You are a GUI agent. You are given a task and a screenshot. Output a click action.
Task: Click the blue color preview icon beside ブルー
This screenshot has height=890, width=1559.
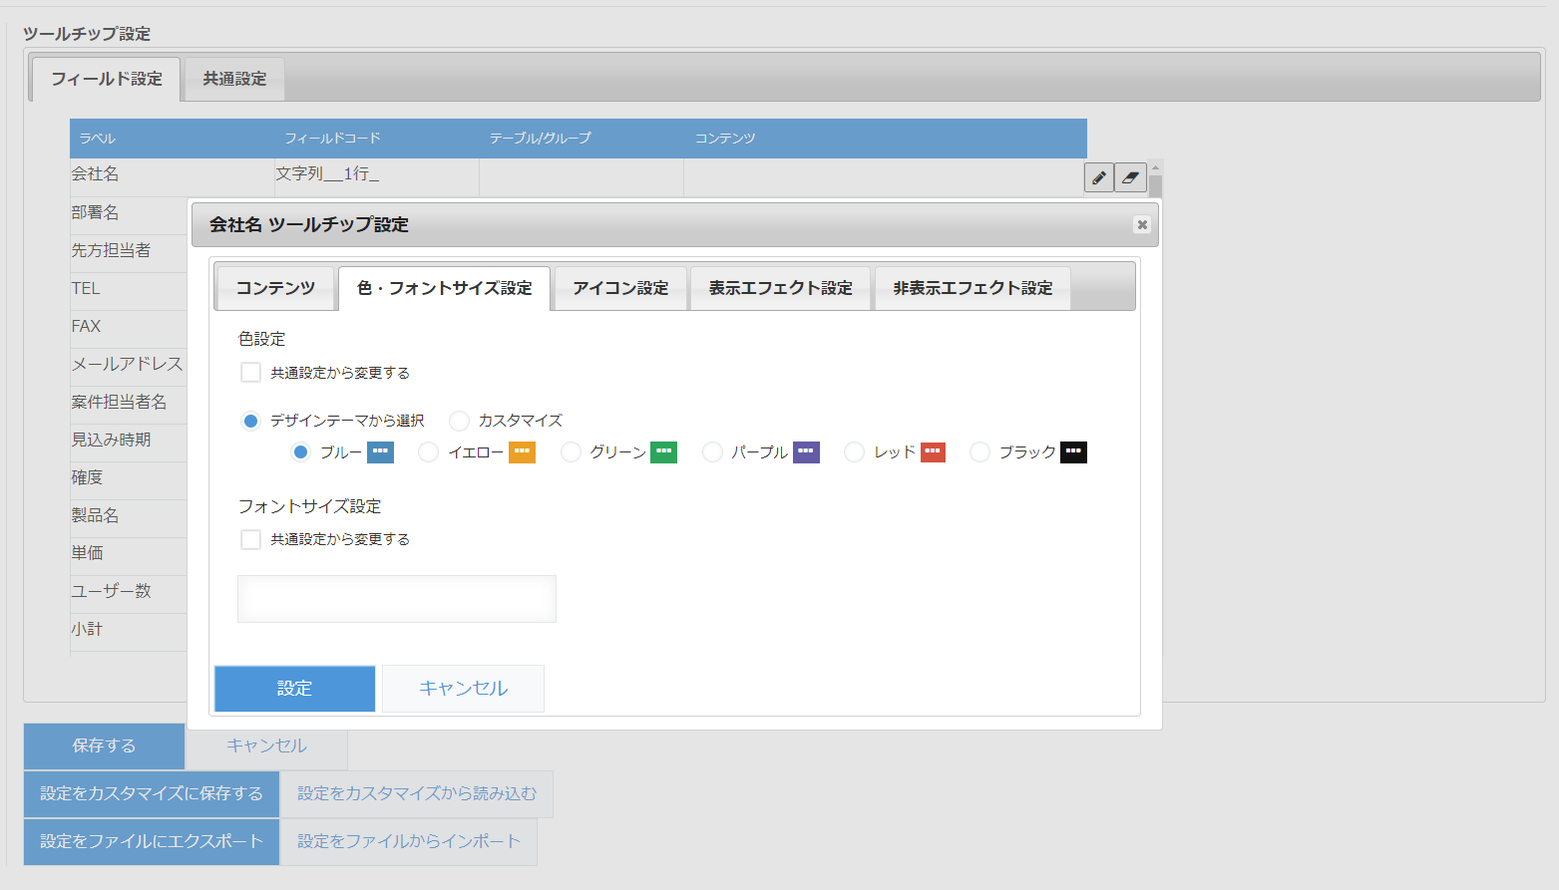pyautogui.click(x=379, y=451)
